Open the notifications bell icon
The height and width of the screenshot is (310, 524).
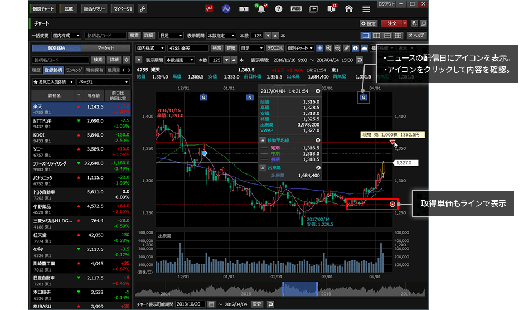[x=260, y=9]
